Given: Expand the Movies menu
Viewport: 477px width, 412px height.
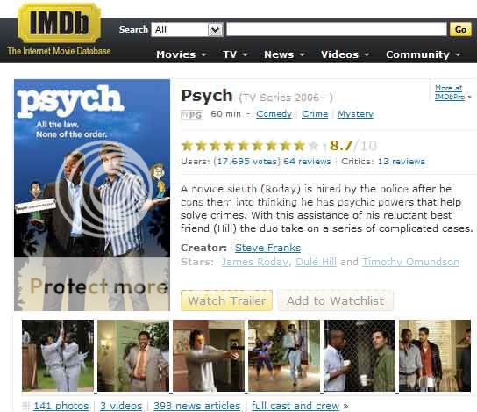Looking at the screenshot, I should point(182,54).
